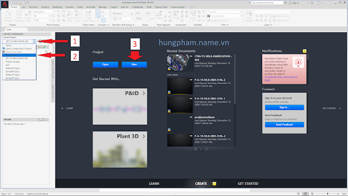Expand the Elevation & Routing panel arrow
This screenshot has width=348, height=196.
pyautogui.click(x=133, y=25)
